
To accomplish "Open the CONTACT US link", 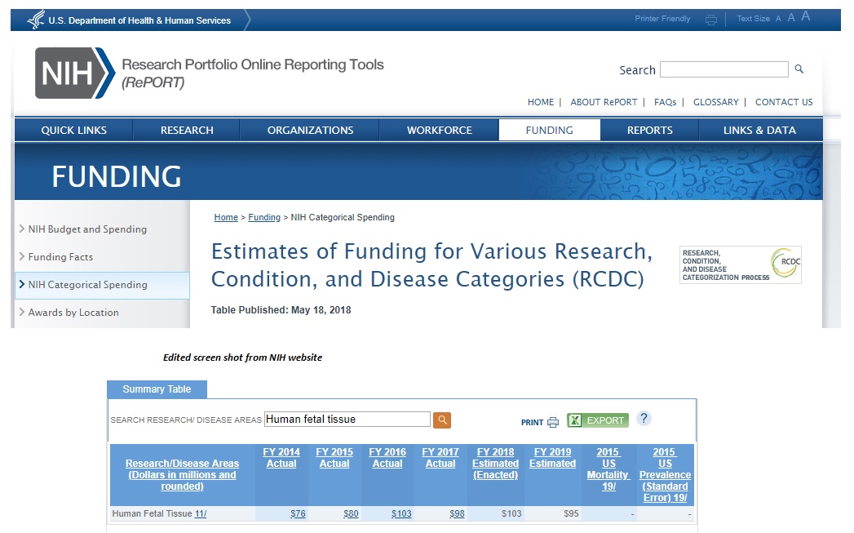I will 784,102.
